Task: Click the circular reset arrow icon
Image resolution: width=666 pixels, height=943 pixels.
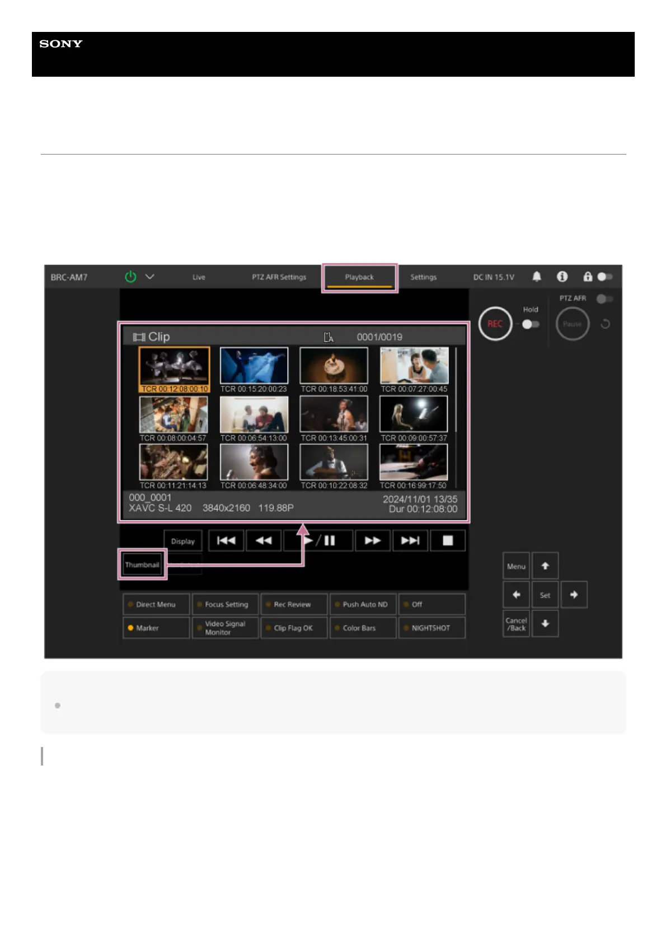Action: (x=605, y=324)
